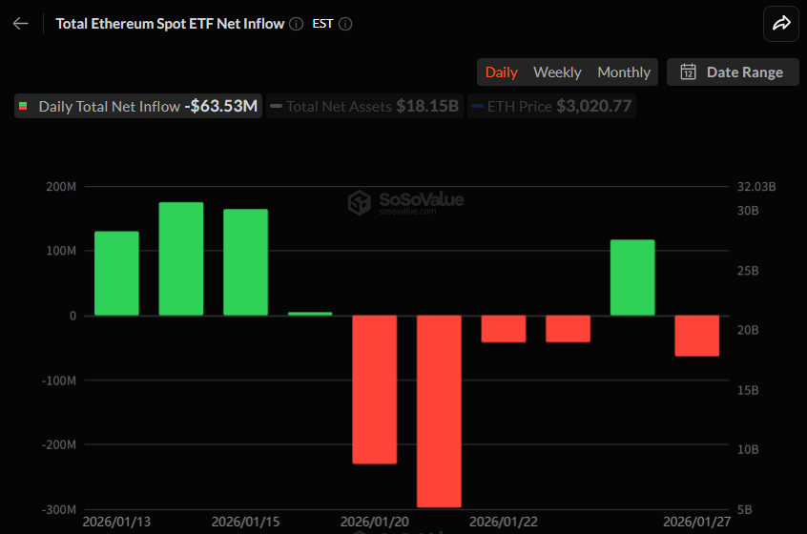Switch to Monthly view
The width and height of the screenshot is (807, 534).
624,72
